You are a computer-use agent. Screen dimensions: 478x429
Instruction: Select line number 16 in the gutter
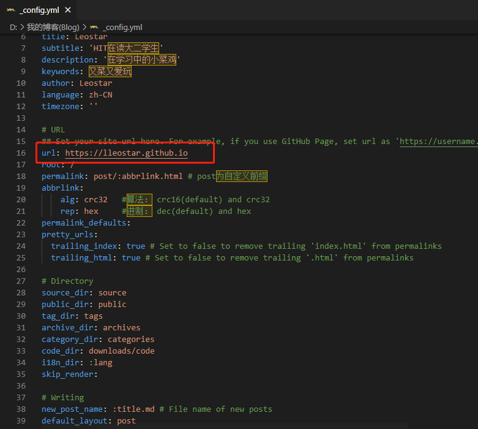pyautogui.click(x=21, y=153)
